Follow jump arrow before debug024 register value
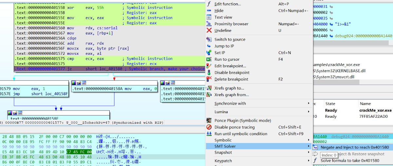This screenshot has width=393, height=166. (x=332, y=36)
